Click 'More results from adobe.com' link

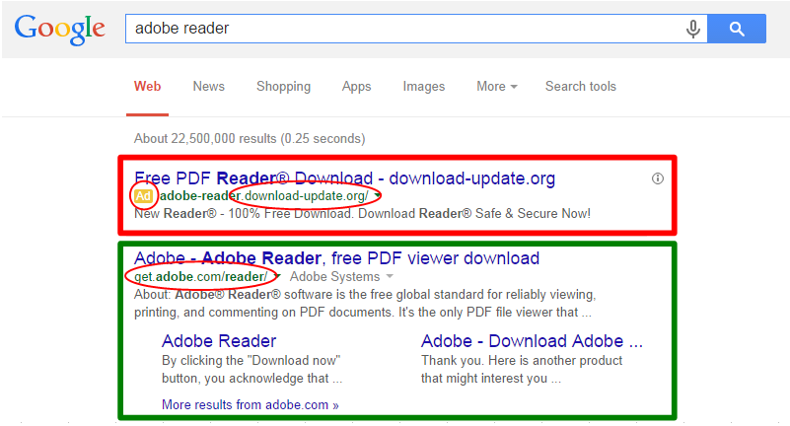click(x=250, y=404)
